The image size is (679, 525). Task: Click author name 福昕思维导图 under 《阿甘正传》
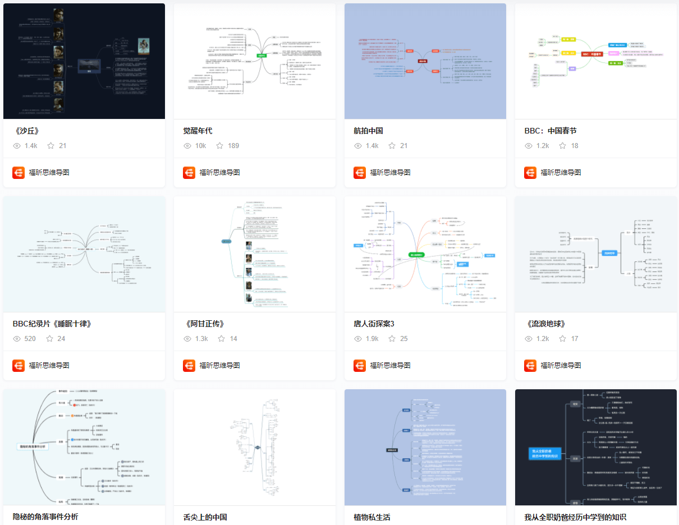[220, 366]
